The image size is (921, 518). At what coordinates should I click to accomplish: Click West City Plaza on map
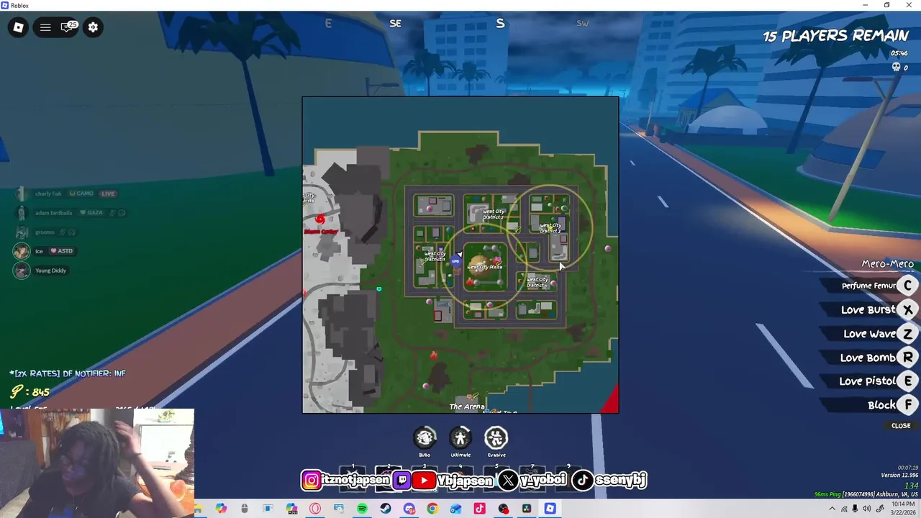[485, 267]
